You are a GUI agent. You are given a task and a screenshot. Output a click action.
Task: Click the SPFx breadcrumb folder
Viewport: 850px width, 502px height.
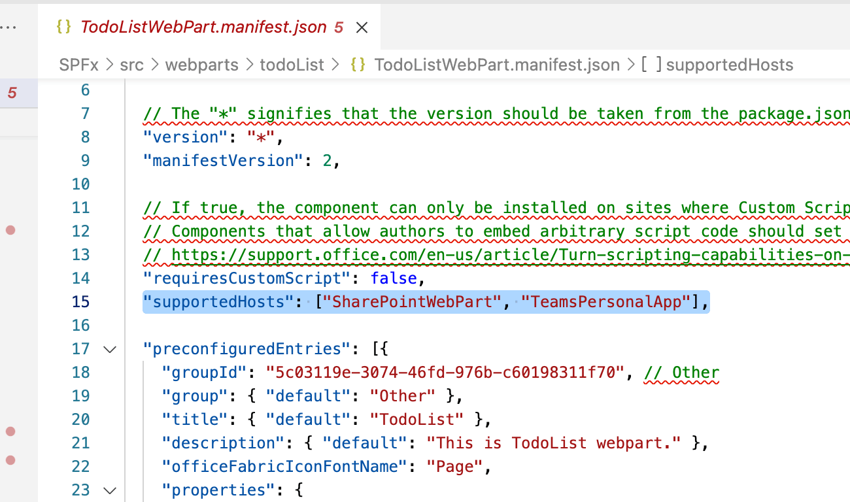(x=78, y=65)
